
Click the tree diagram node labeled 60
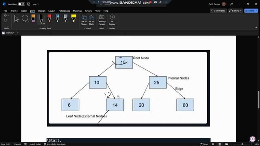185,105
